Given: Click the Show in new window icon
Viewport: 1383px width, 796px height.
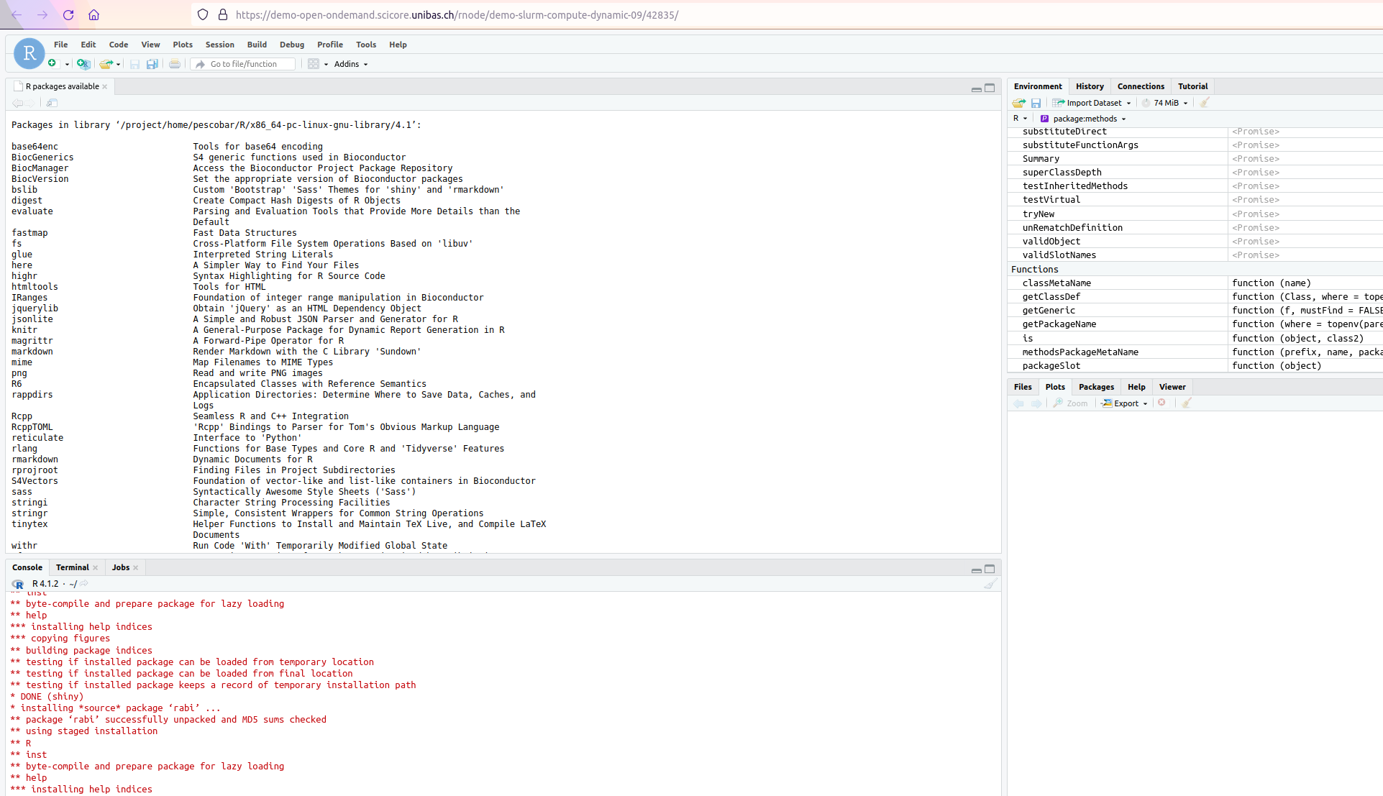Looking at the screenshot, I should [x=52, y=103].
